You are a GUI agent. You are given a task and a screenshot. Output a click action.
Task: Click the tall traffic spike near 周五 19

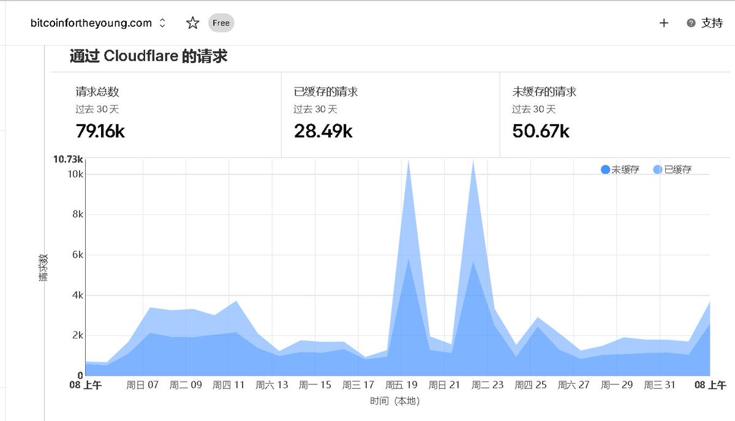pos(408,214)
